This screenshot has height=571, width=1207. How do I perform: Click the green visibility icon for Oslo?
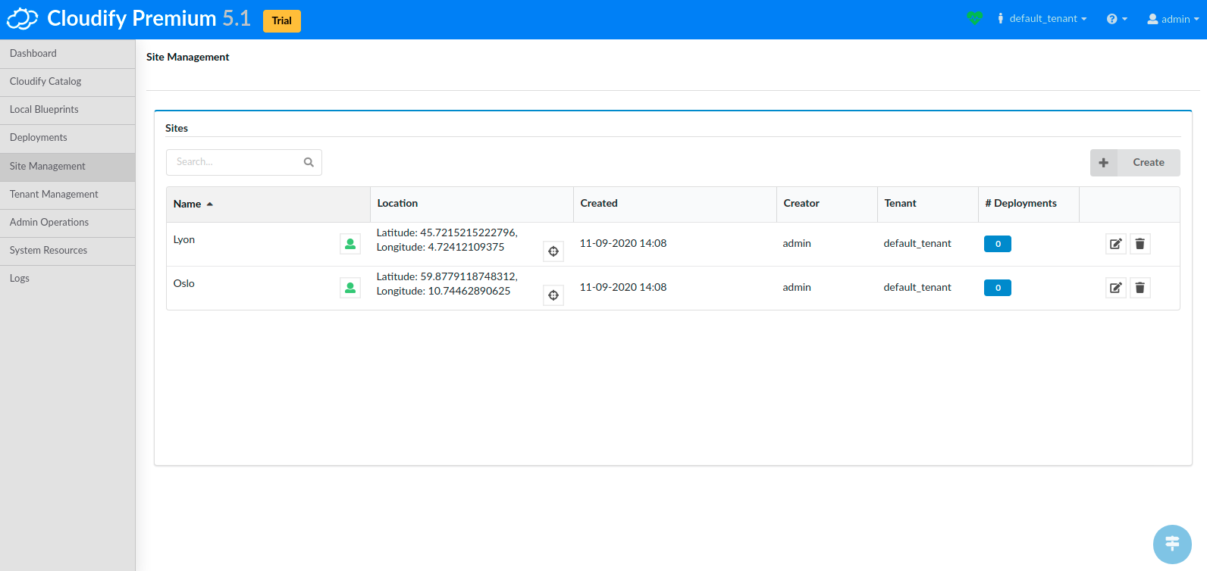point(350,288)
